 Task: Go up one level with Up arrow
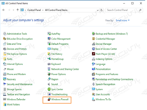[x=18, y=10]
